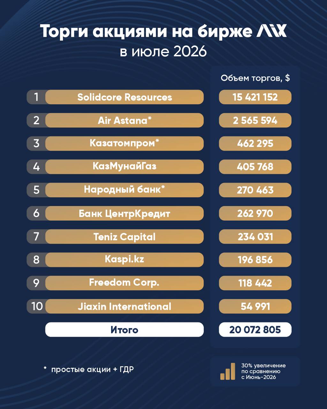This screenshot has height=409, width=327.
Task: Click the bar chart growth icon
Action: tap(228, 371)
